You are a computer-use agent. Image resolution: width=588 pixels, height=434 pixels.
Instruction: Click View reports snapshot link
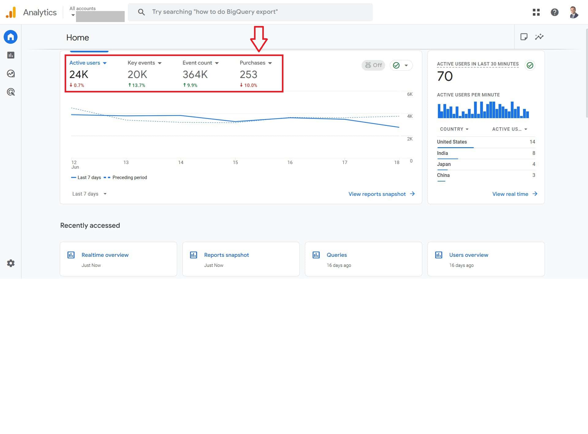coord(381,194)
